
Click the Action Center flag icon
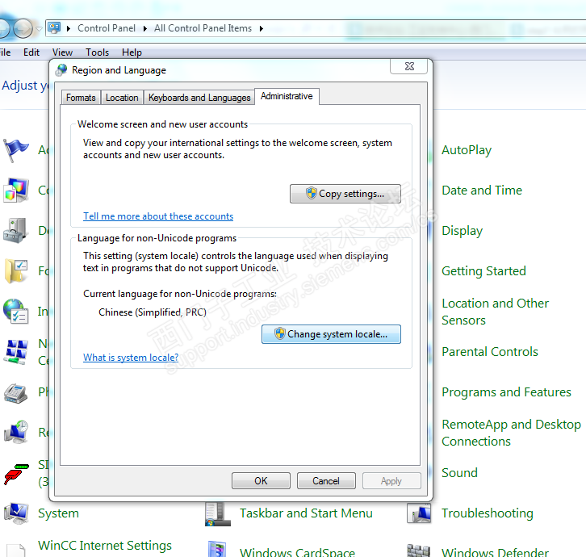click(15, 150)
